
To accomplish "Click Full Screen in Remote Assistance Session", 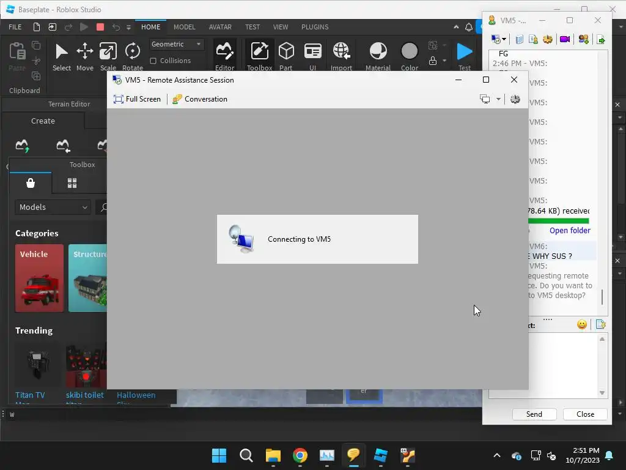I will (137, 99).
